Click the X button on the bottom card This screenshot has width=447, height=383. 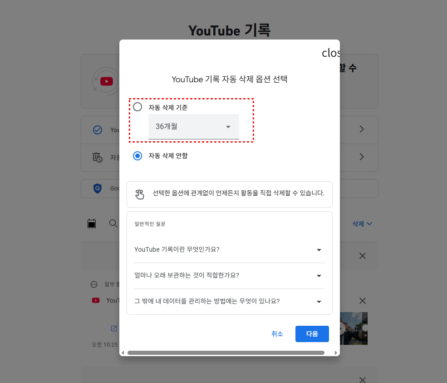[x=362, y=379]
